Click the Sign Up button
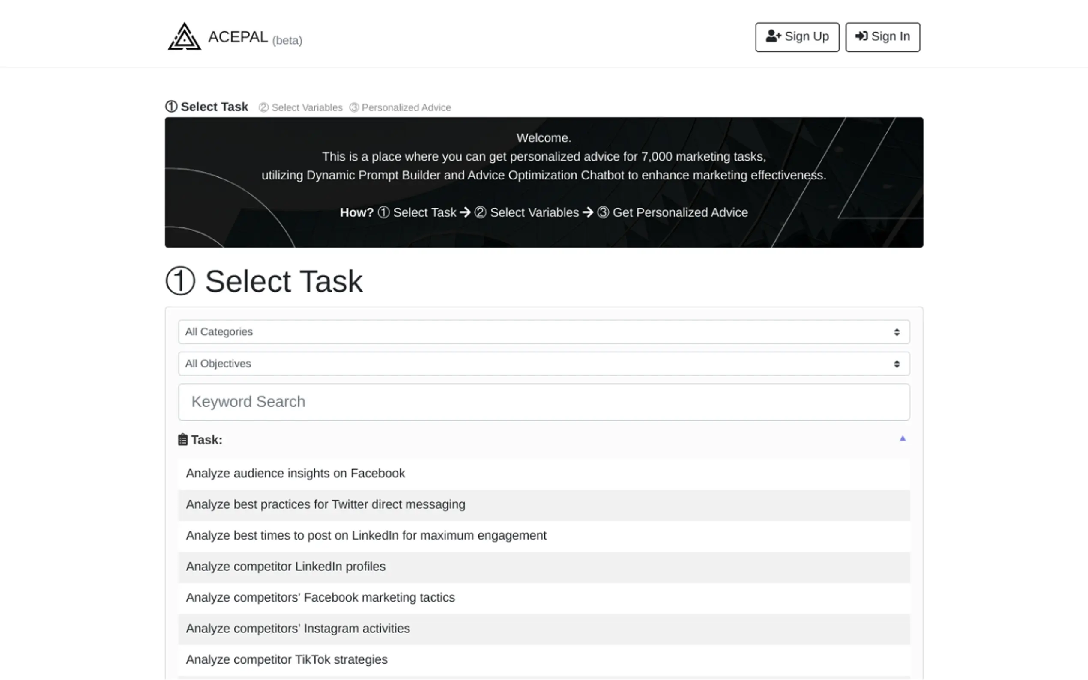Viewport: 1088px width, 680px height. click(x=797, y=37)
